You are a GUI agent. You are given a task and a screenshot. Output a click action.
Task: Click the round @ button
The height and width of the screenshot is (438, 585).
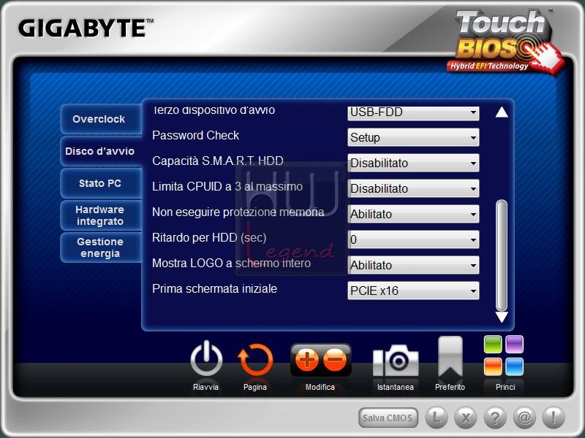pyautogui.click(x=524, y=418)
